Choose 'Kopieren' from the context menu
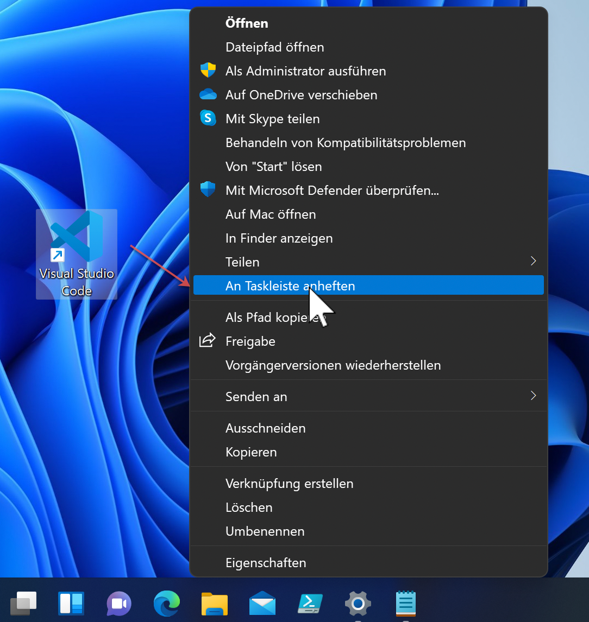 pos(251,452)
